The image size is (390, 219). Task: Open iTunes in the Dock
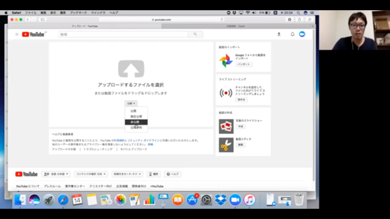(249, 200)
